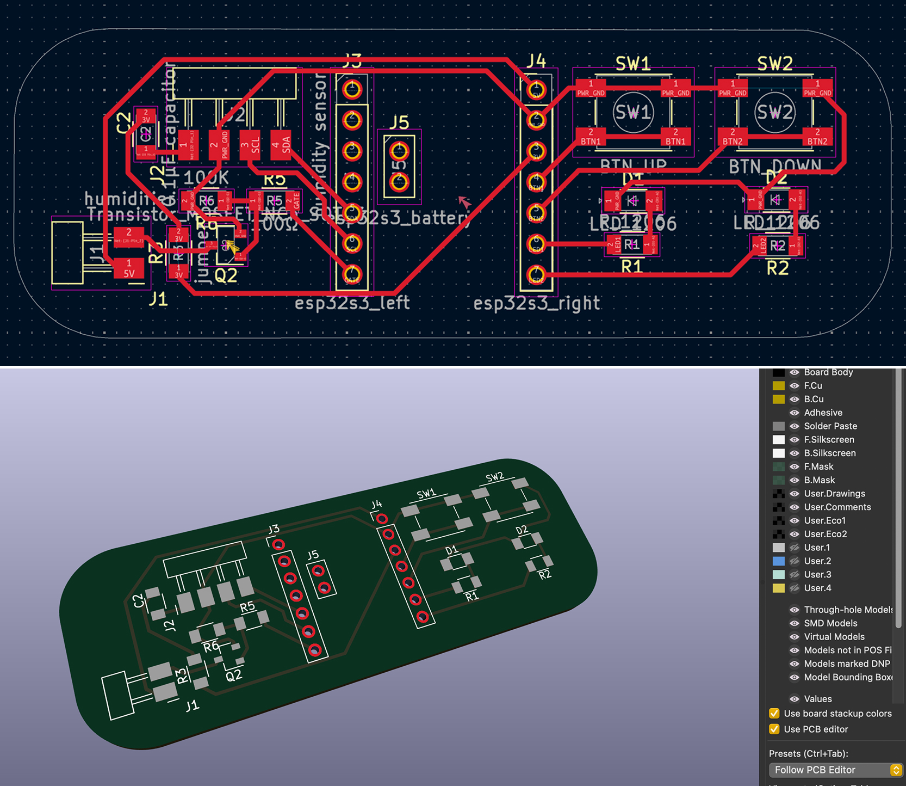Toggle visibility of the B.Cu layer
The height and width of the screenshot is (786, 906).
(x=794, y=399)
